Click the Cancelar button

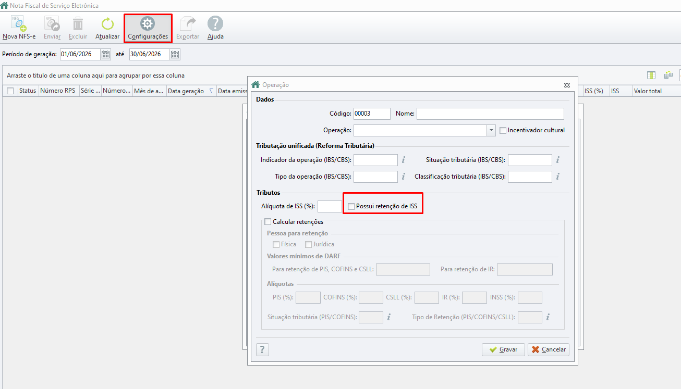click(549, 349)
